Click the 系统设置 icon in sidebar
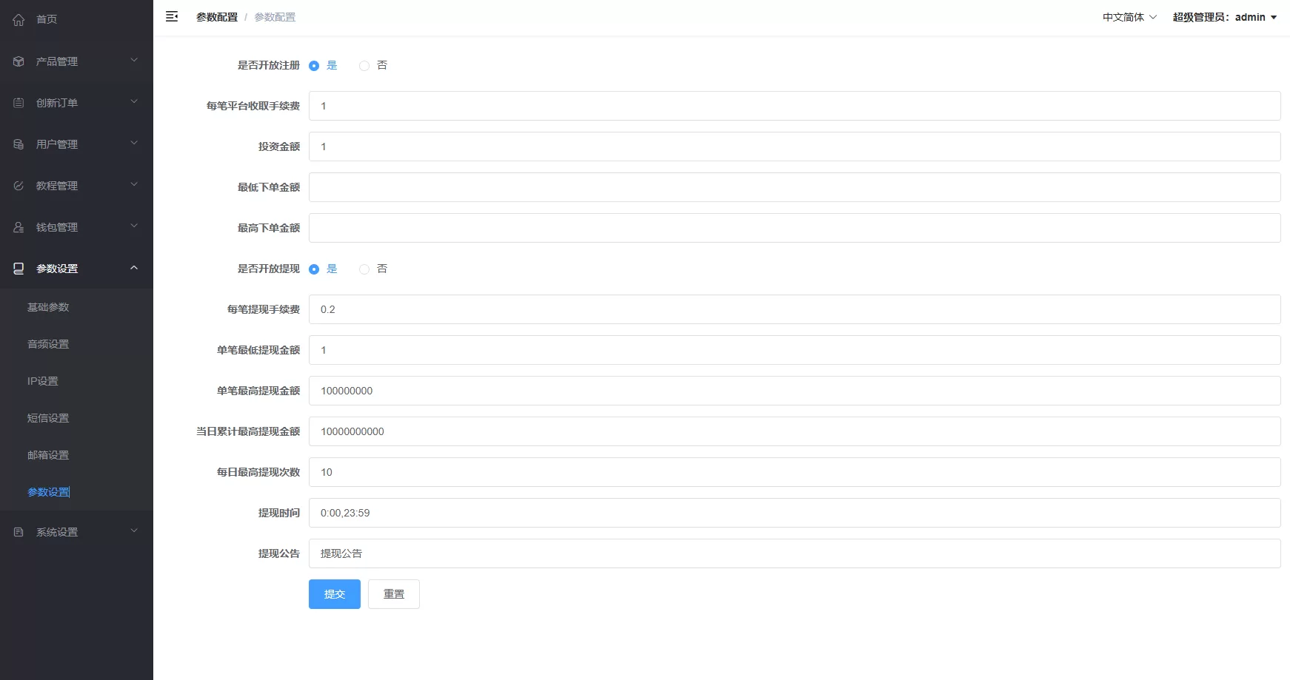Viewport: 1290px width, 680px height. tap(19, 532)
